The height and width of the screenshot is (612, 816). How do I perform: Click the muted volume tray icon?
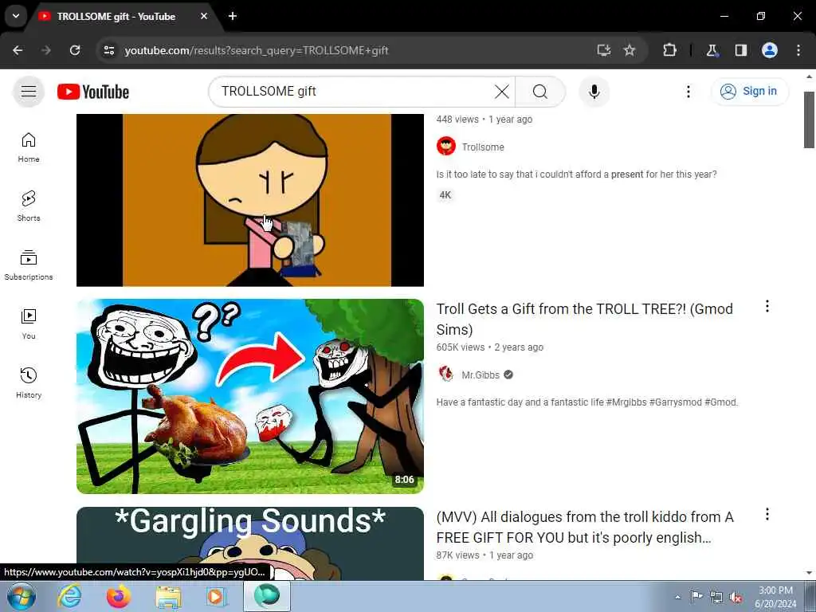[x=736, y=597]
